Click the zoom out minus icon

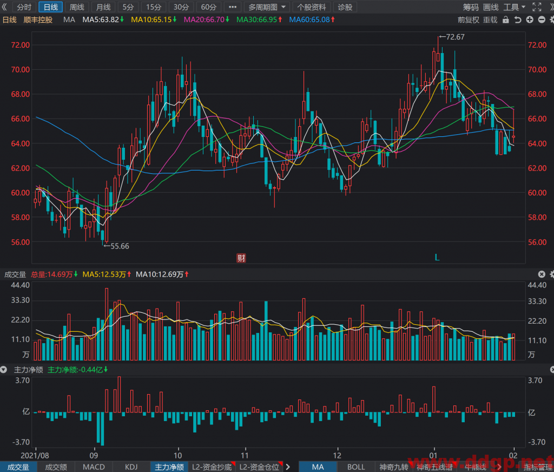(x=541, y=20)
